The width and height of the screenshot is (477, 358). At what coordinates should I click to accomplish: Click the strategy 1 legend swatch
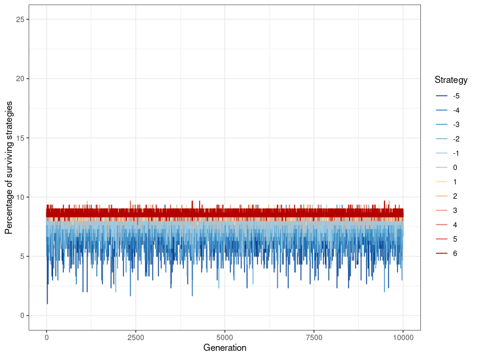point(441,182)
